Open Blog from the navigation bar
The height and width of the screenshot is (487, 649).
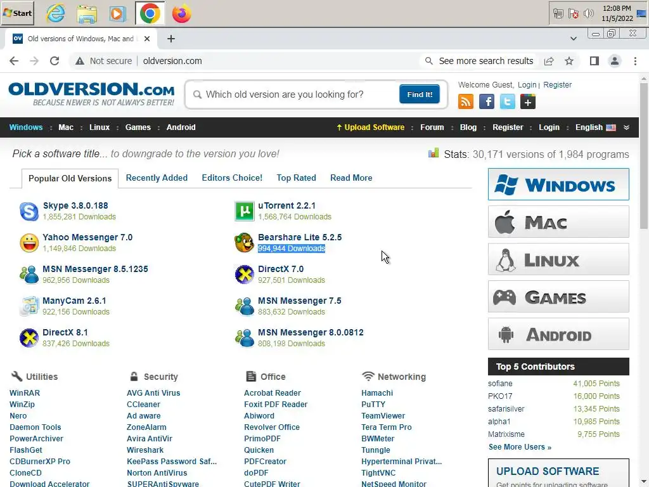[468, 127]
